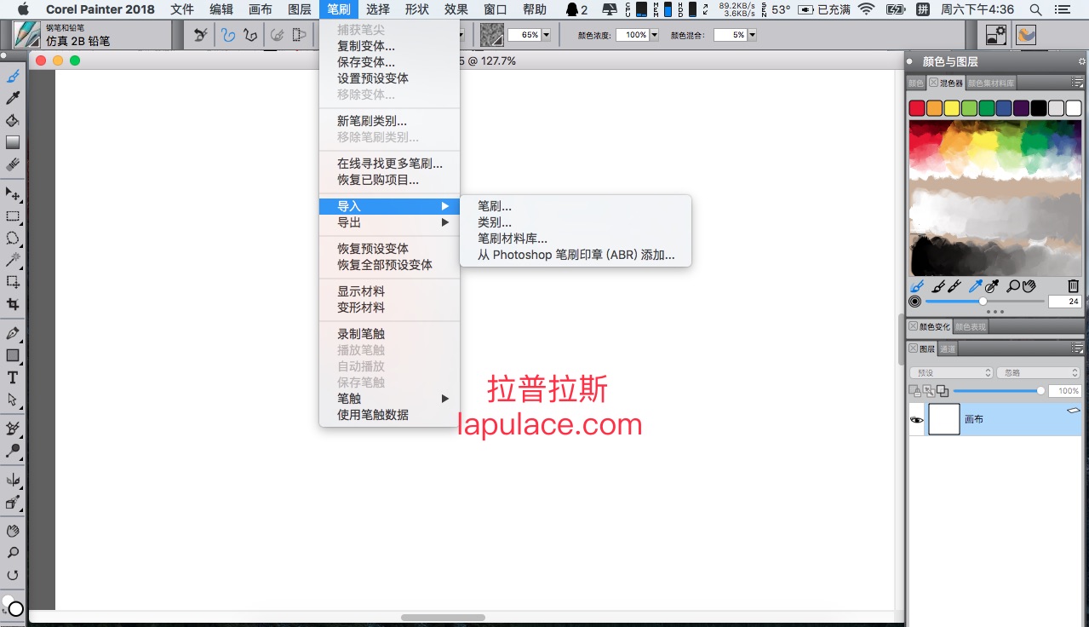Select the Crop tool in toolbox
Screen dimensions: 1089x627
13,304
